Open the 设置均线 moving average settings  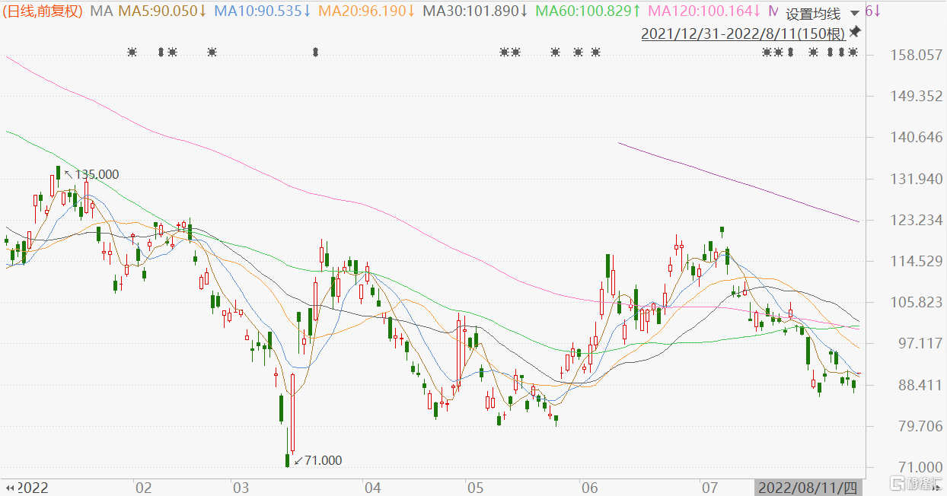[x=813, y=14]
